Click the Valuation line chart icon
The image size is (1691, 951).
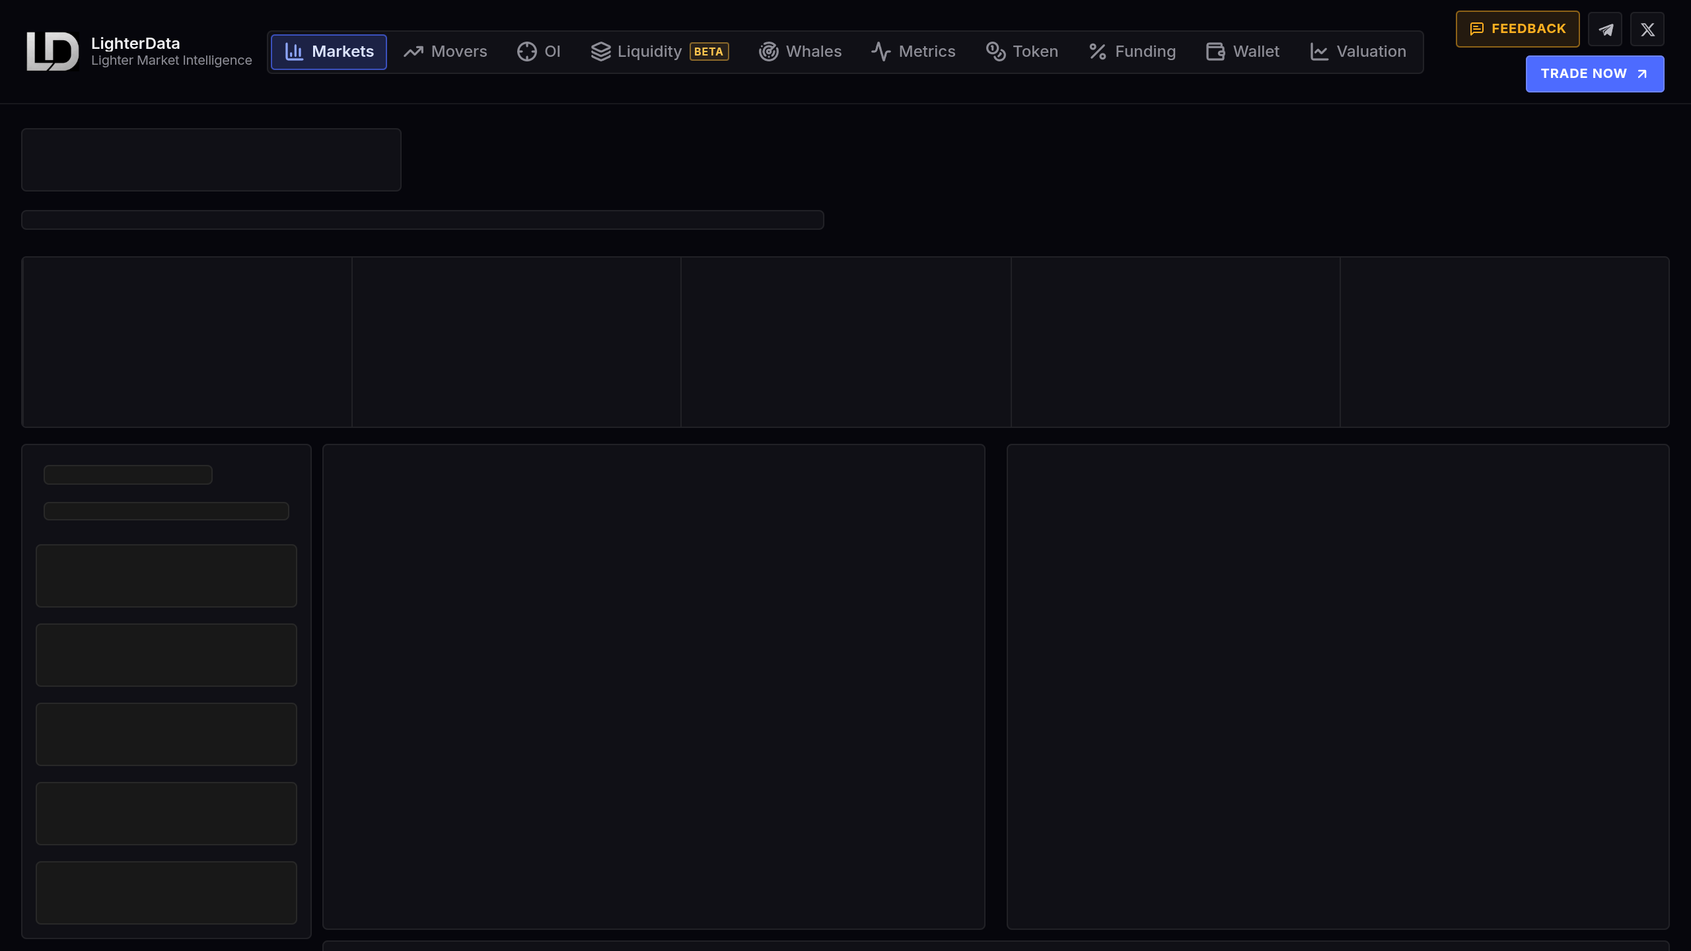pyautogui.click(x=1319, y=52)
